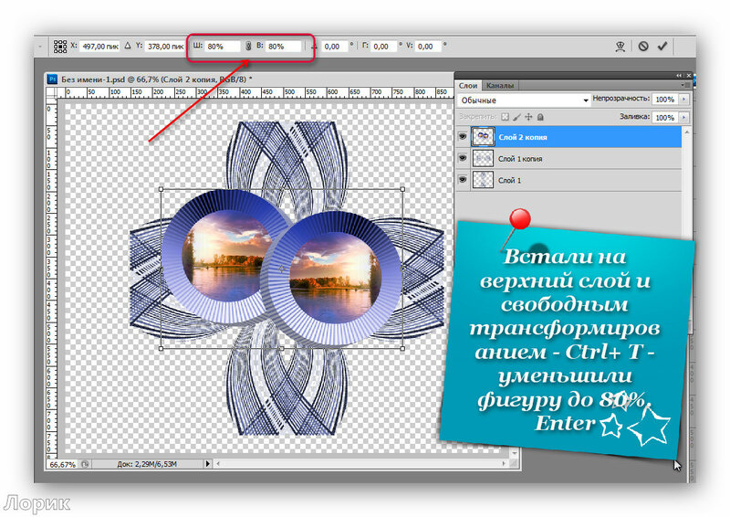Click the top-right transform bounding box handle

click(x=402, y=189)
